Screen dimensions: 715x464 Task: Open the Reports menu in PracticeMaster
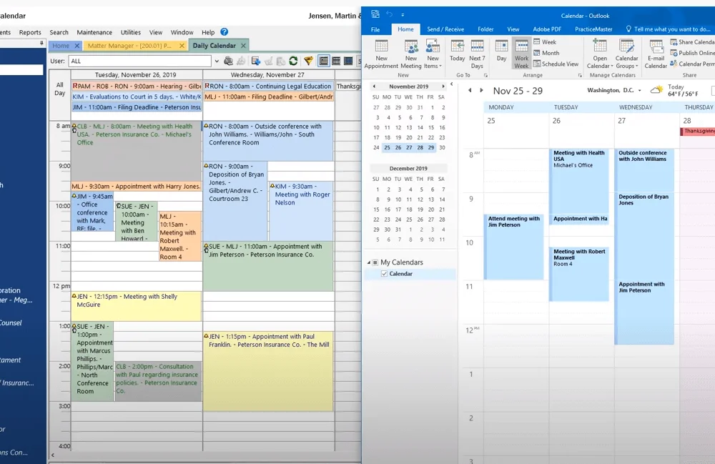pos(30,32)
